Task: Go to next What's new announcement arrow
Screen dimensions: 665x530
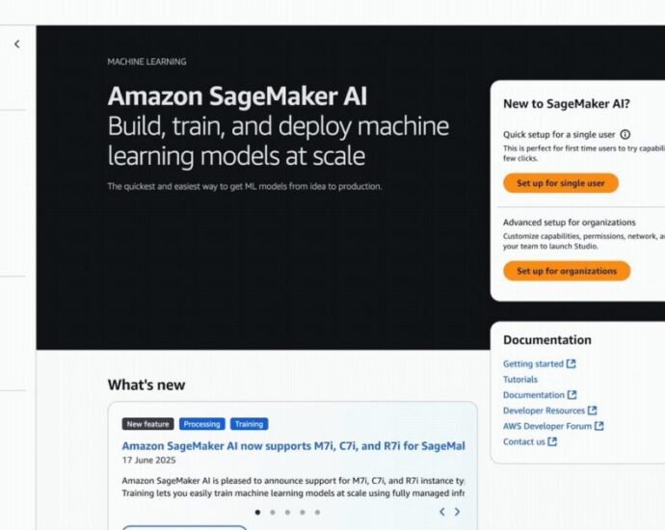Action: pyautogui.click(x=457, y=512)
